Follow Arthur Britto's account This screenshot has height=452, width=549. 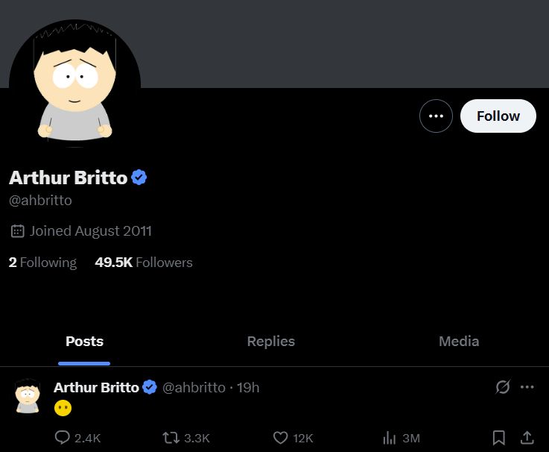coord(498,116)
